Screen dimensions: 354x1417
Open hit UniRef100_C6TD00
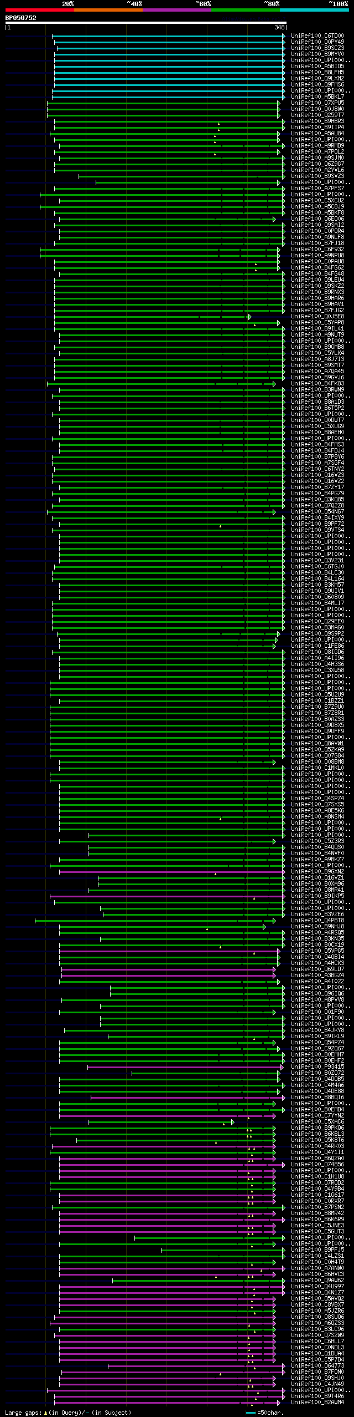coord(317,36)
